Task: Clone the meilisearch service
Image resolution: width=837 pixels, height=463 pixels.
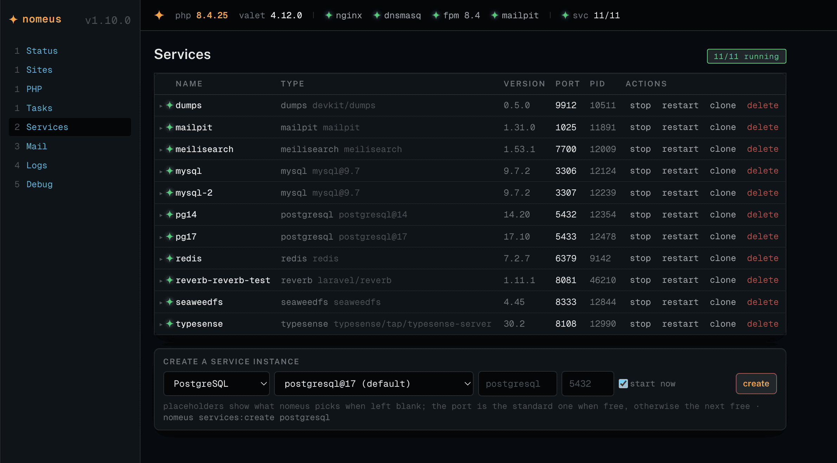Action: click(x=723, y=149)
